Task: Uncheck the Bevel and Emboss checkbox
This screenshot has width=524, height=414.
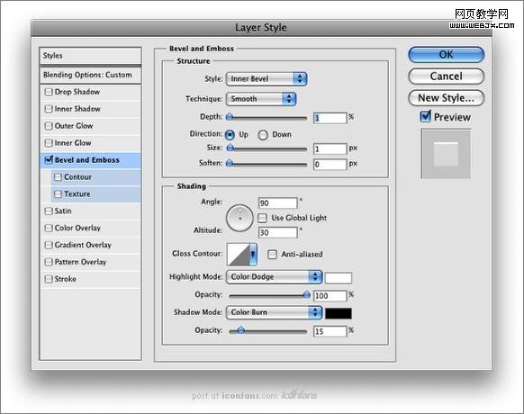Action: tap(49, 159)
